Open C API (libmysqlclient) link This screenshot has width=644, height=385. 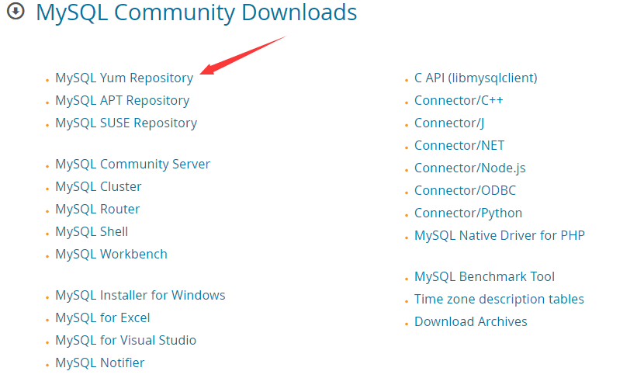pos(476,78)
